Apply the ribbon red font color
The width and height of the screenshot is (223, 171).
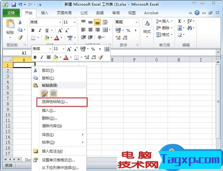(57, 38)
